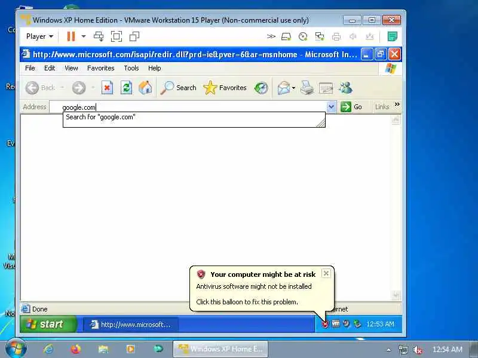Switch to VMware Unity mode icon
This screenshot has height=358, width=478.
pyautogui.click(x=134, y=36)
